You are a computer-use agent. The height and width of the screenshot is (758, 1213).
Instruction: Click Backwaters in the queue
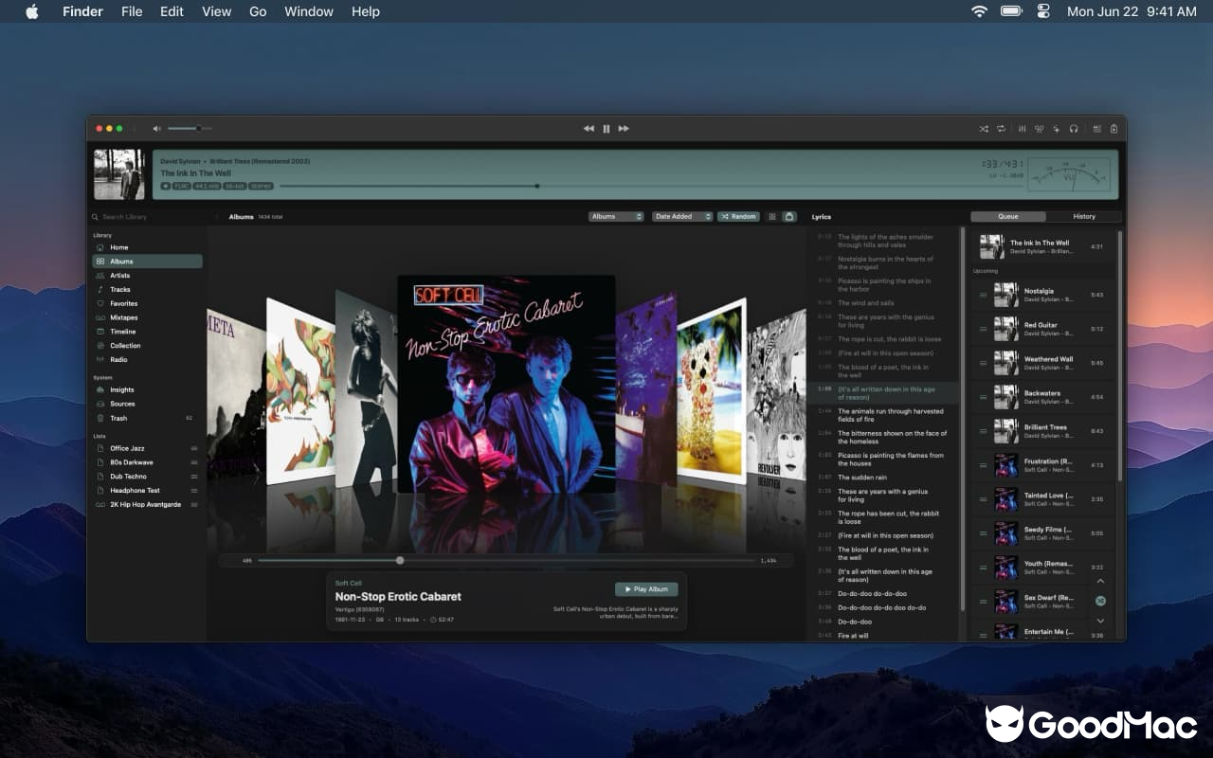point(1042,397)
